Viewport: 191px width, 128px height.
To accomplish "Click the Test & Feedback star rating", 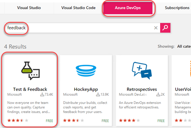I will tap(18, 120).
